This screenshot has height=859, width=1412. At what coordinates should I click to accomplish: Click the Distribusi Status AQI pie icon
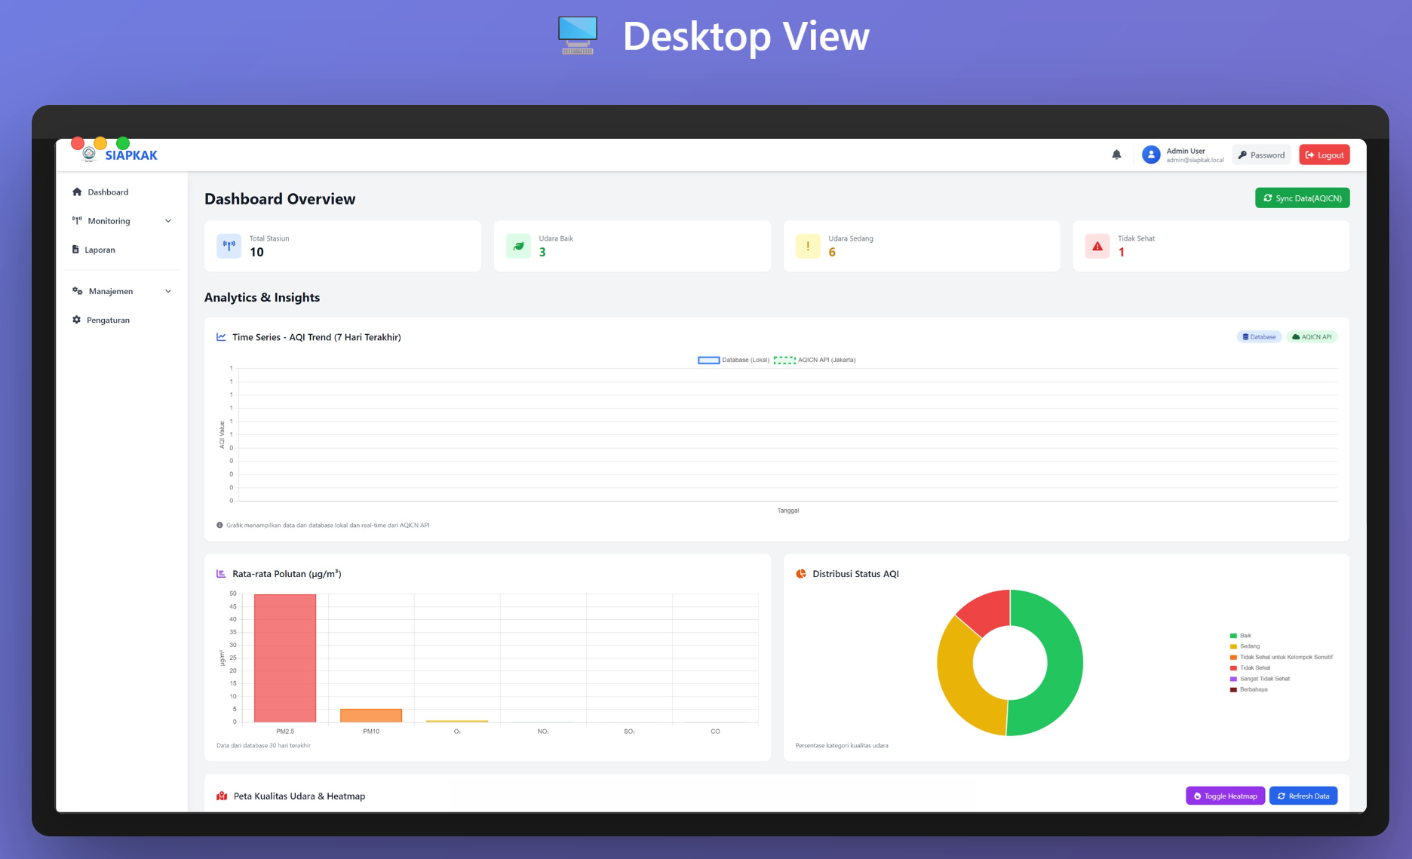coord(801,574)
